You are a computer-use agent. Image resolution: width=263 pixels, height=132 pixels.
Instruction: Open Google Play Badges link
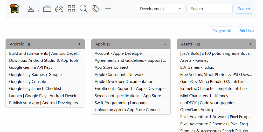[x=35, y=74]
